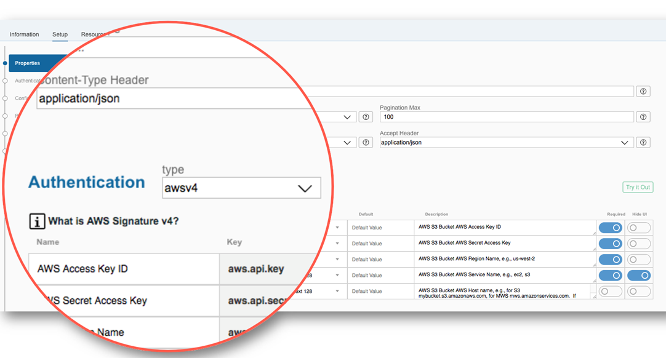The height and width of the screenshot is (358, 666).
Task: Select the 'aws.api.key' key cell
Action: [269, 269]
